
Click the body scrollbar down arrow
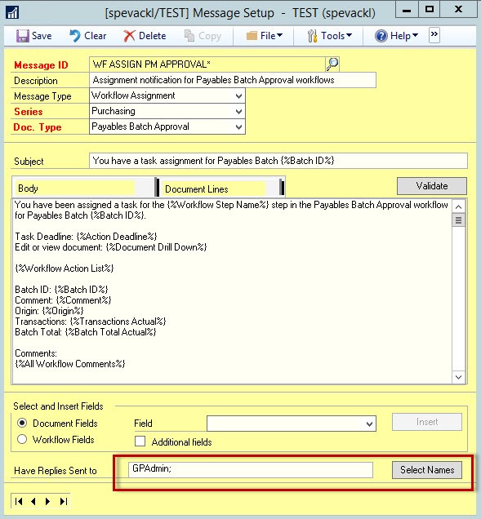coord(458,377)
